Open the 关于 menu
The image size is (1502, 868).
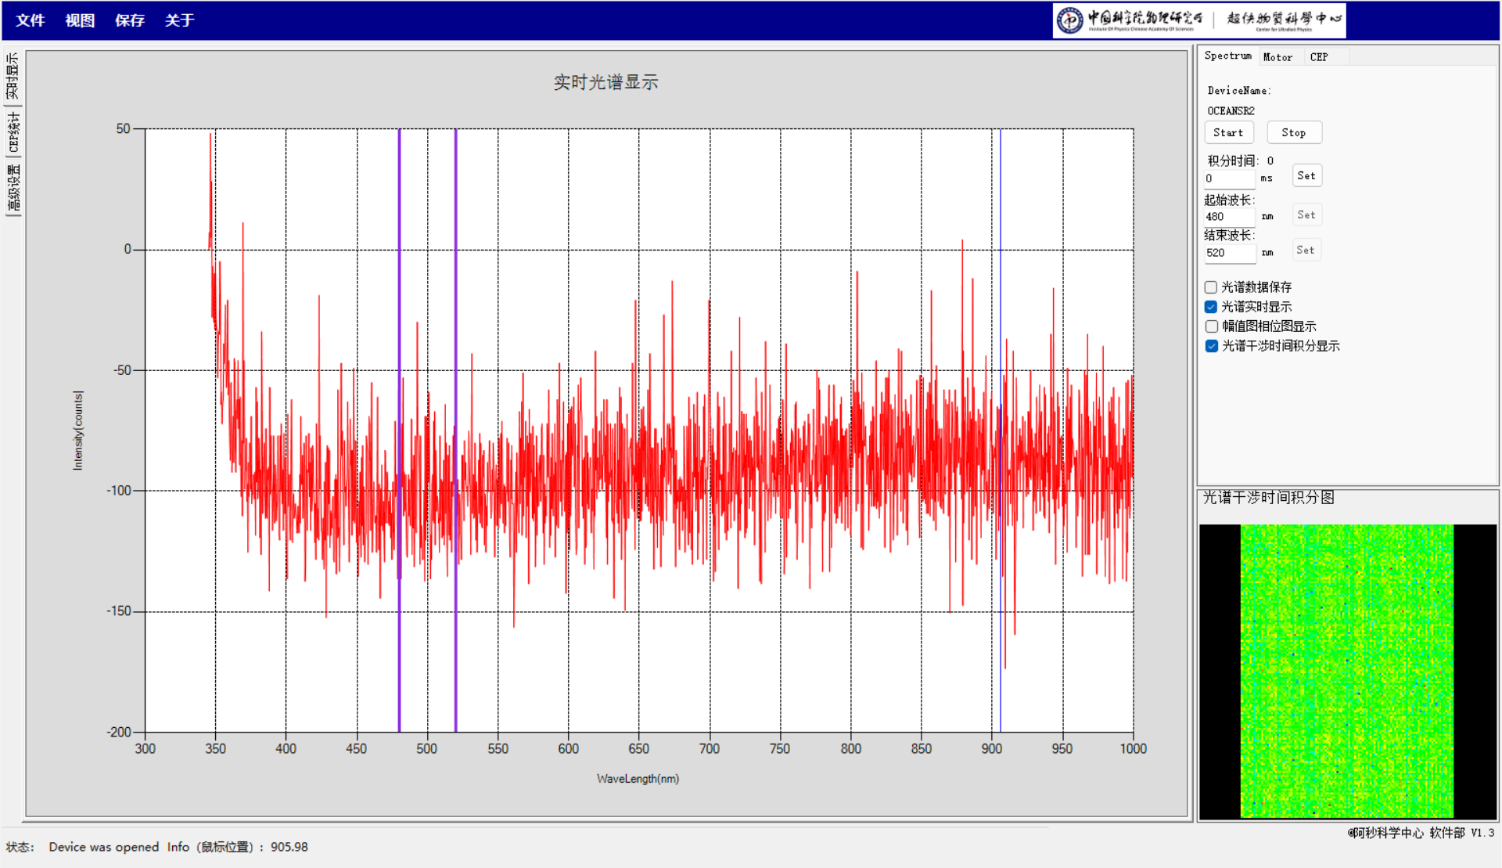[x=179, y=20]
